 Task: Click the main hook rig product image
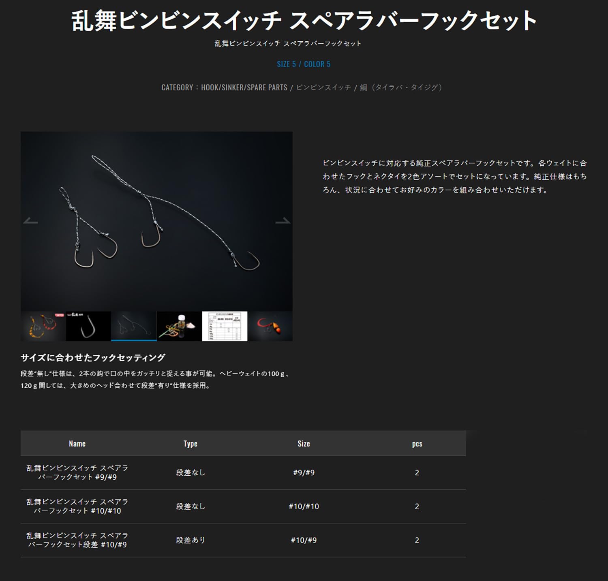pos(156,221)
